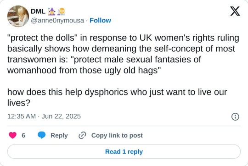Open the info circle icon beside the timestamp
The width and height of the screenshot is (248, 166).
tap(235, 117)
